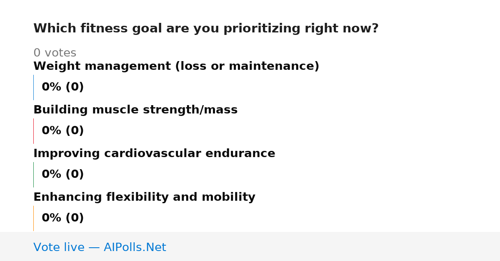This screenshot has width=500, height=261.
Task: Click the red bar for Building muscle
Action: pos(33,131)
